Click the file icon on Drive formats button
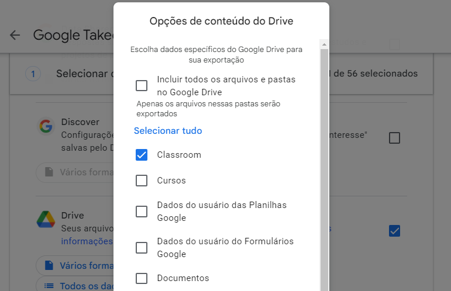The height and width of the screenshot is (291, 451). (x=49, y=265)
